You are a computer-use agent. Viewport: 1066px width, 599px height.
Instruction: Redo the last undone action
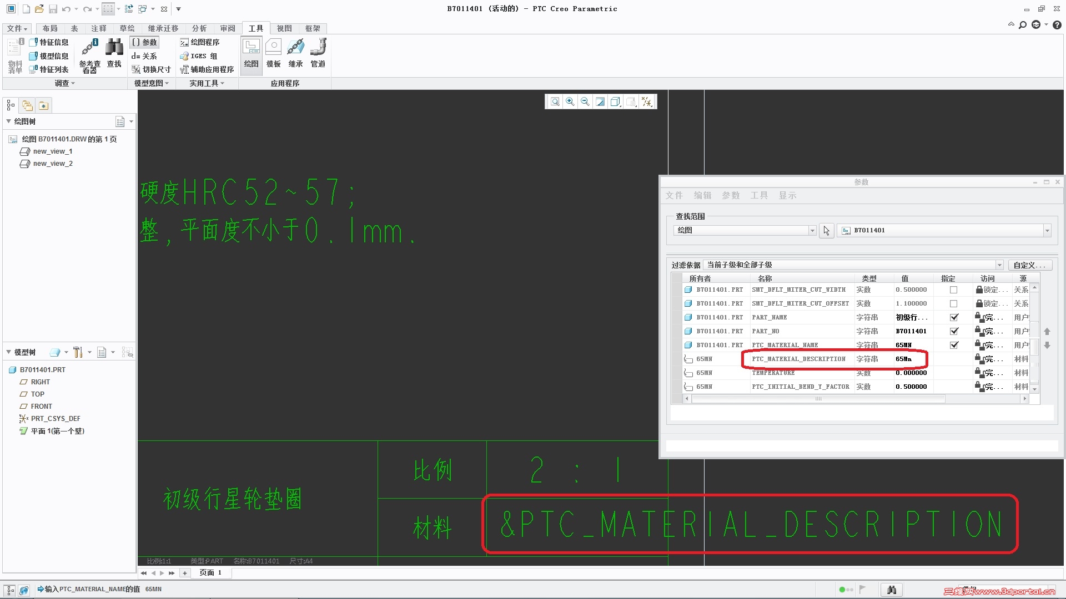[x=87, y=9]
